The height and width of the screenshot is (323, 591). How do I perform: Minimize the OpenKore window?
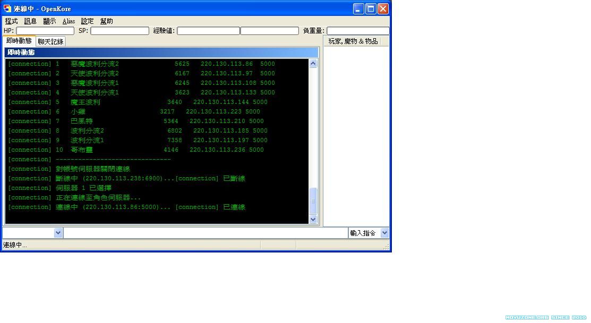(x=358, y=8)
